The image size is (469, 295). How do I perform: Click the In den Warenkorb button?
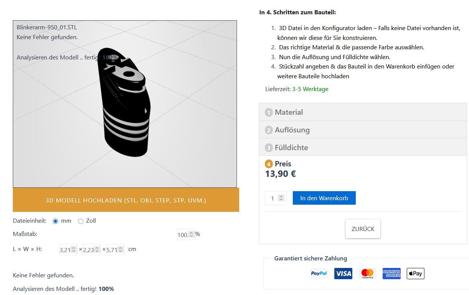(x=324, y=198)
